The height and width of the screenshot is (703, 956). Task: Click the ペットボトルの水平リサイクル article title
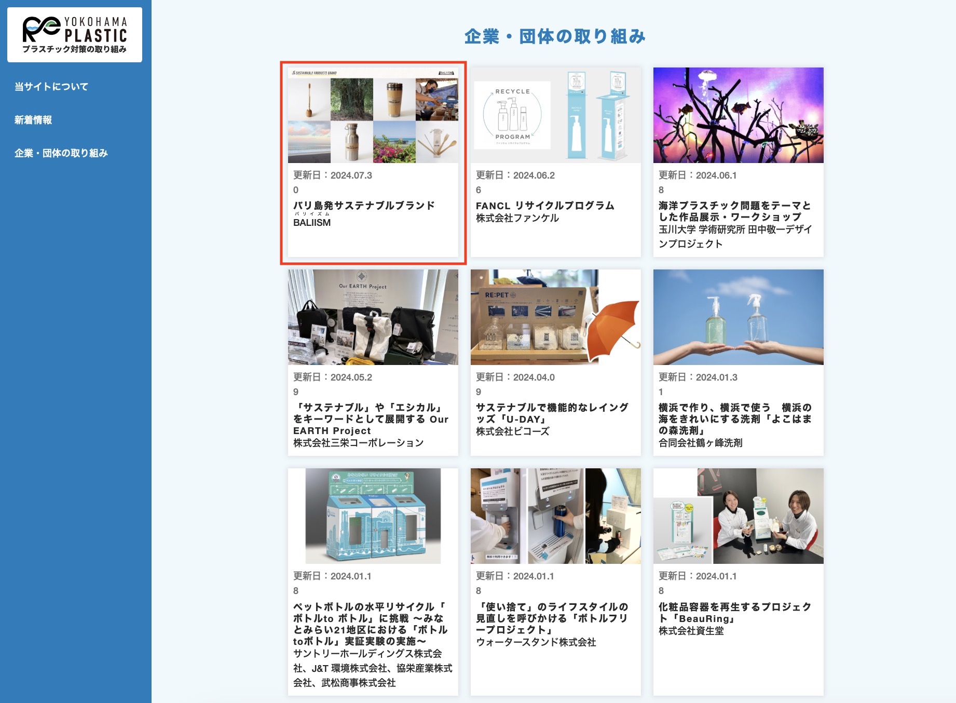click(x=370, y=624)
